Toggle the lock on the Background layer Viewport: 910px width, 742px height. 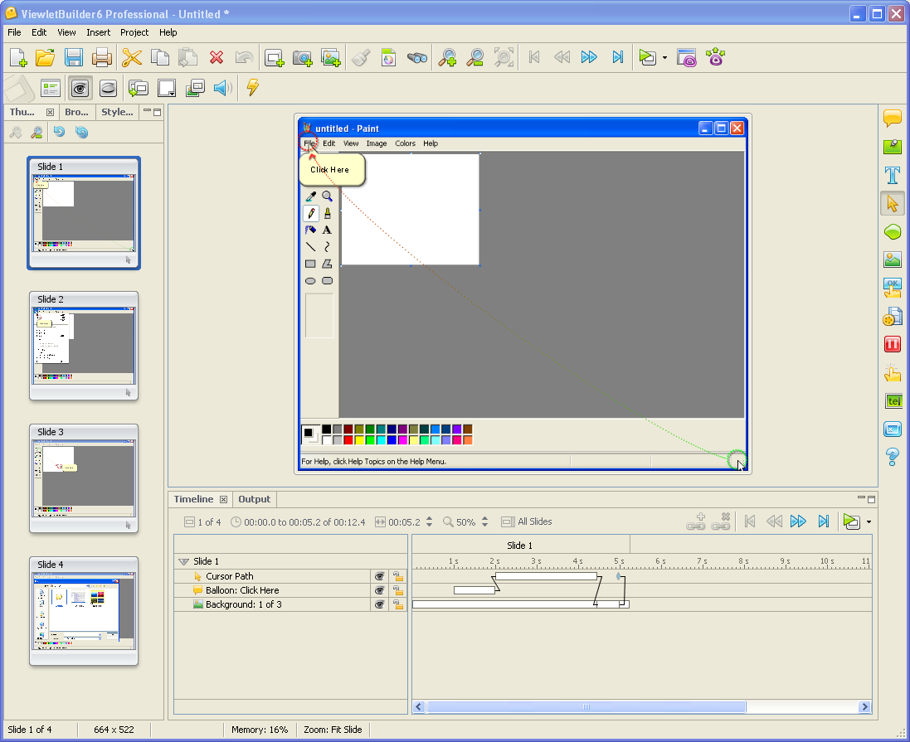click(x=397, y=604)
